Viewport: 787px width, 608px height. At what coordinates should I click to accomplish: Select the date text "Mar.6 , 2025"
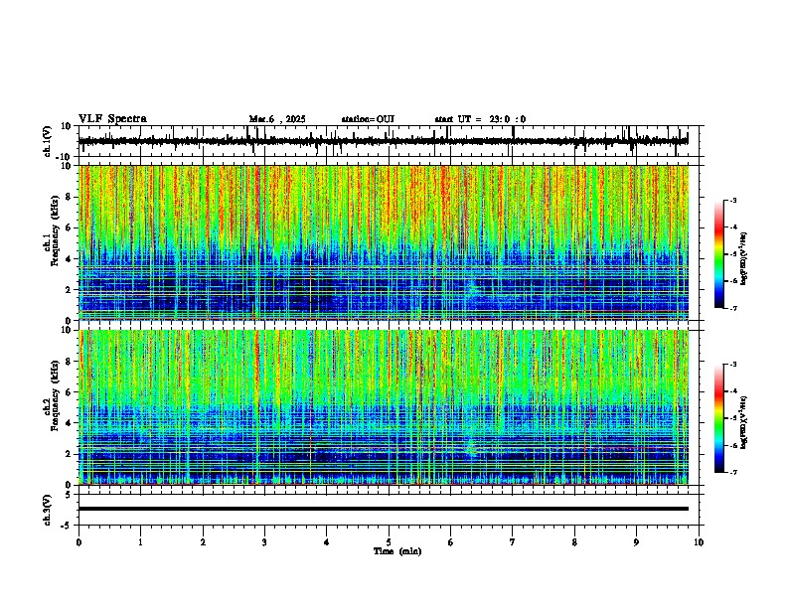277,119
